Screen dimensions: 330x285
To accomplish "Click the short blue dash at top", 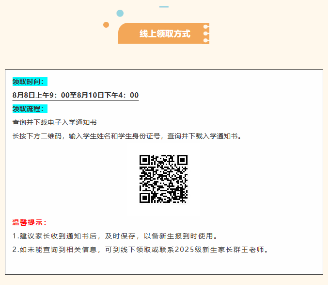I will [x=164, y=7].
